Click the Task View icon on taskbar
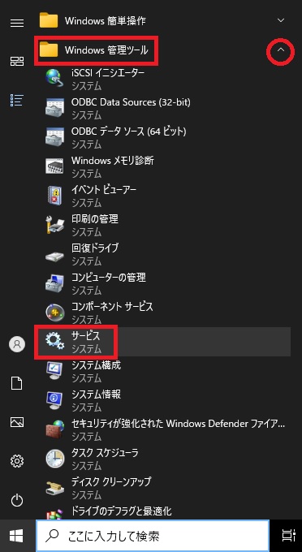 pos(289,536)
